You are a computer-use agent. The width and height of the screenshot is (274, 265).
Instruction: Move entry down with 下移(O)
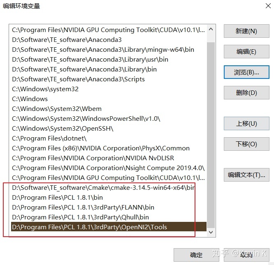point(246,144)
